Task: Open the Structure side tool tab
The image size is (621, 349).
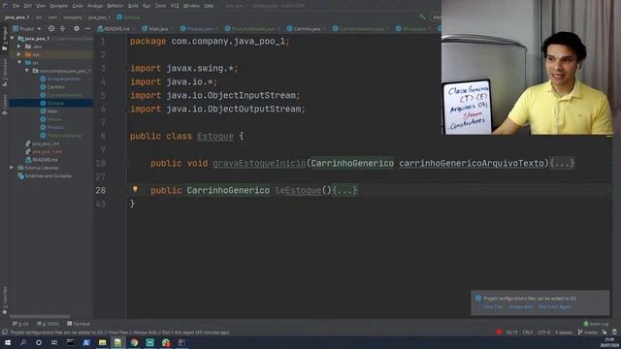Action: coord(5,72)
